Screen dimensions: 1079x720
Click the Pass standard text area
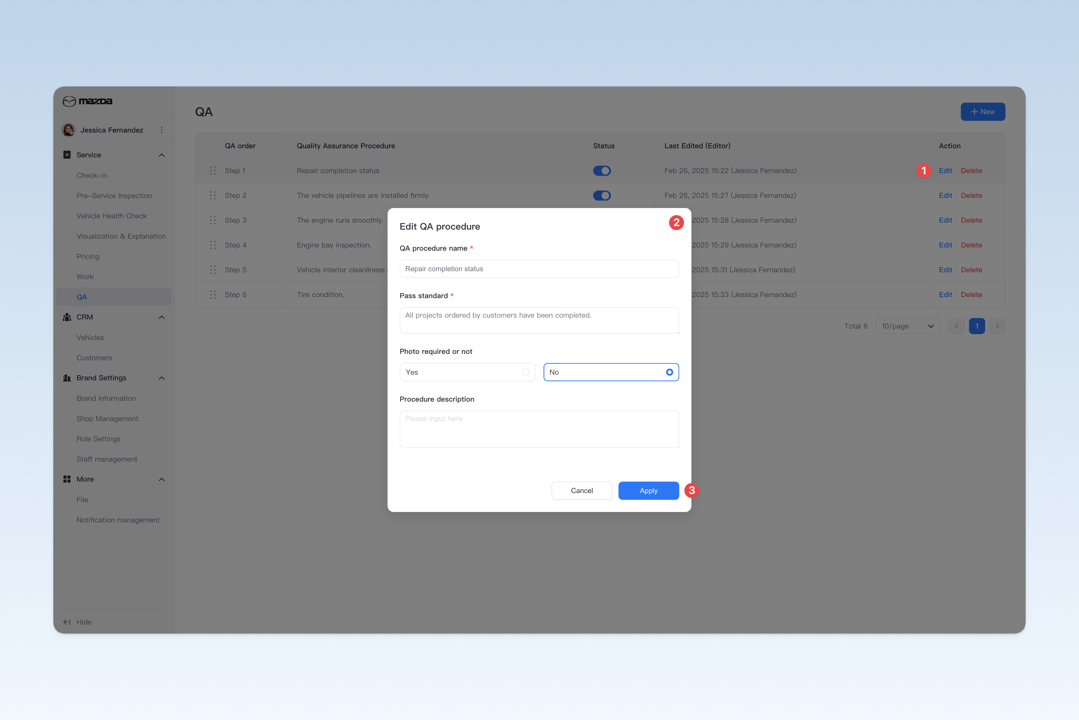(x=539, y=321)
